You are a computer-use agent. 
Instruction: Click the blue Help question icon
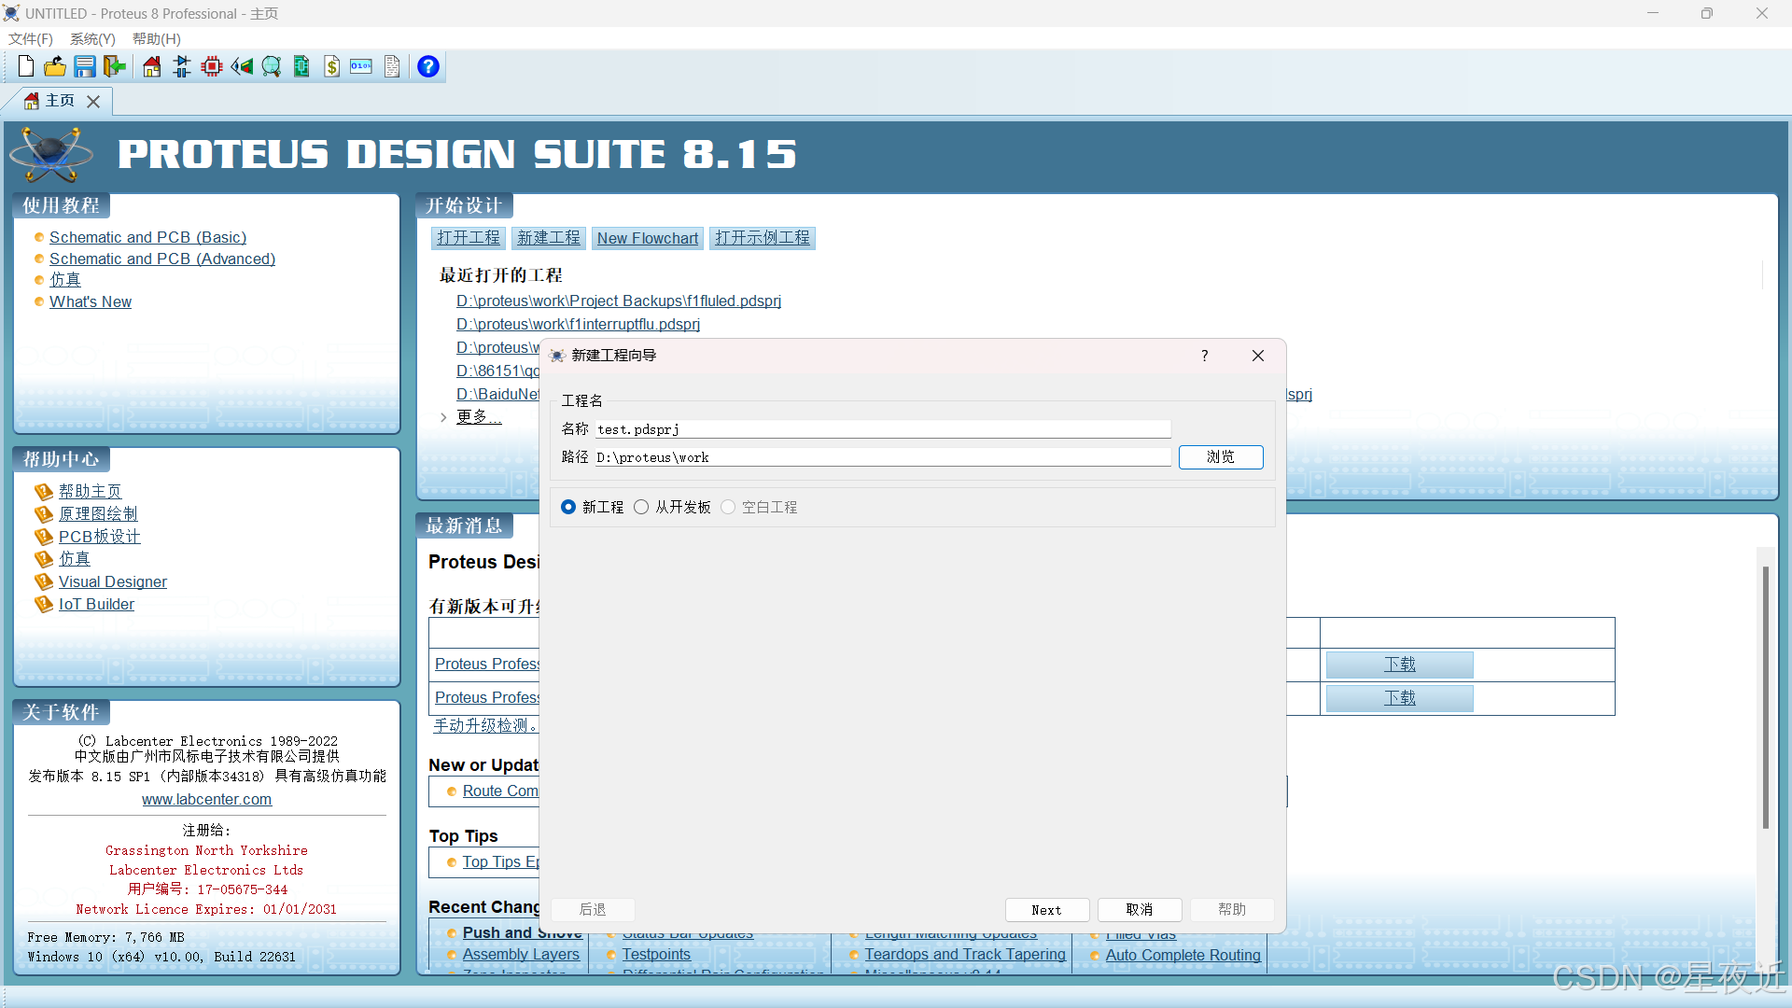pyautogui.click(x=428, y=66)
